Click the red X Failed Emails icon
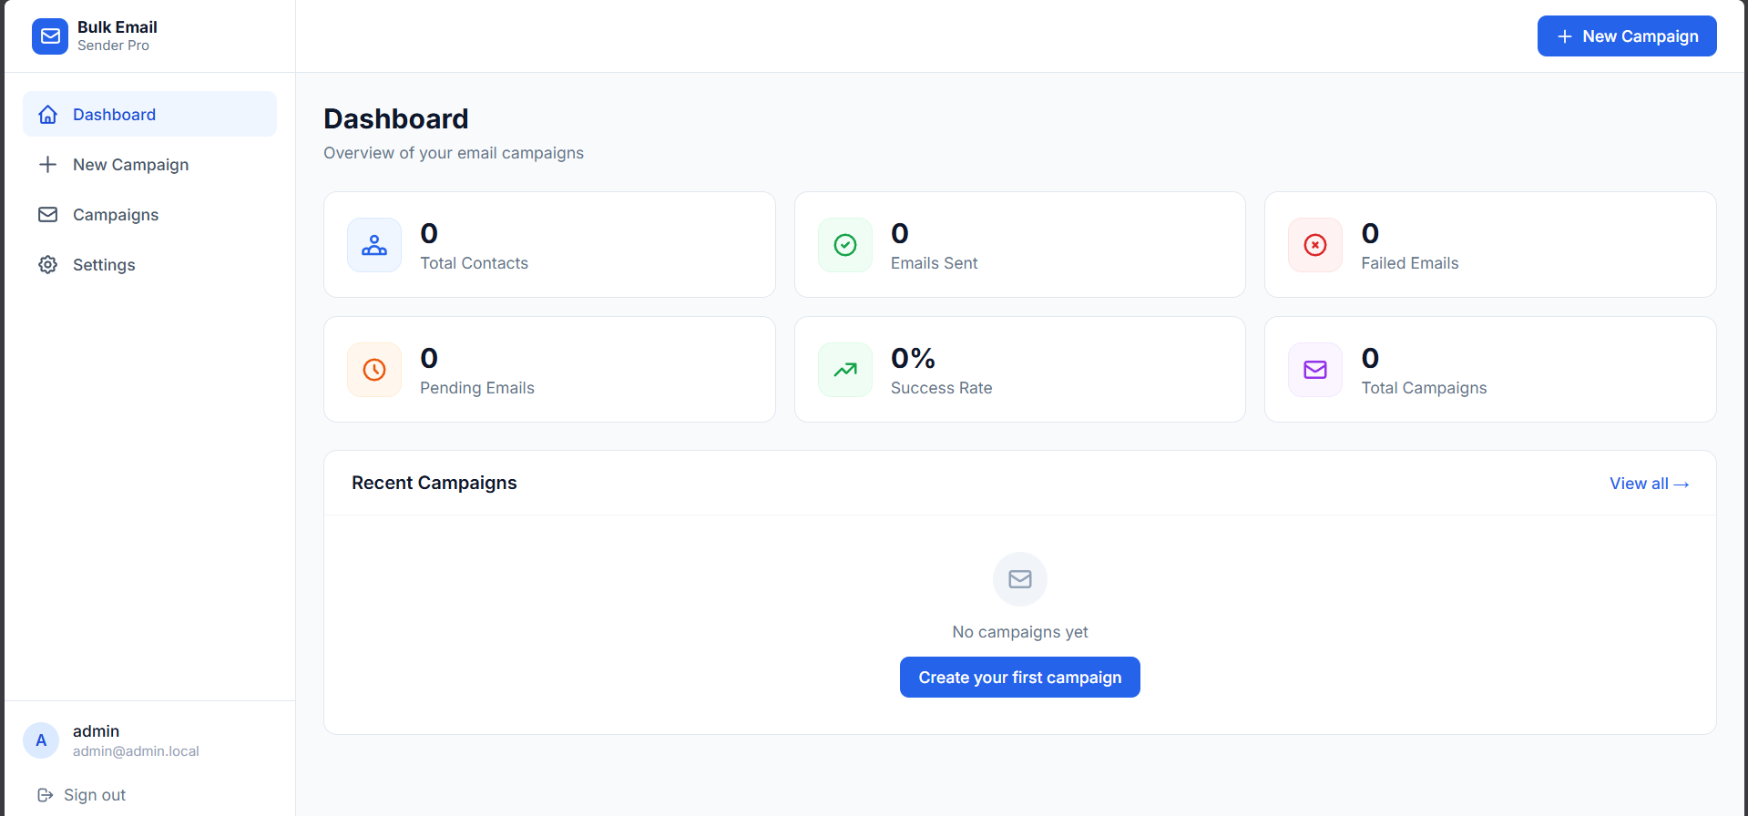 point(1315,245)
